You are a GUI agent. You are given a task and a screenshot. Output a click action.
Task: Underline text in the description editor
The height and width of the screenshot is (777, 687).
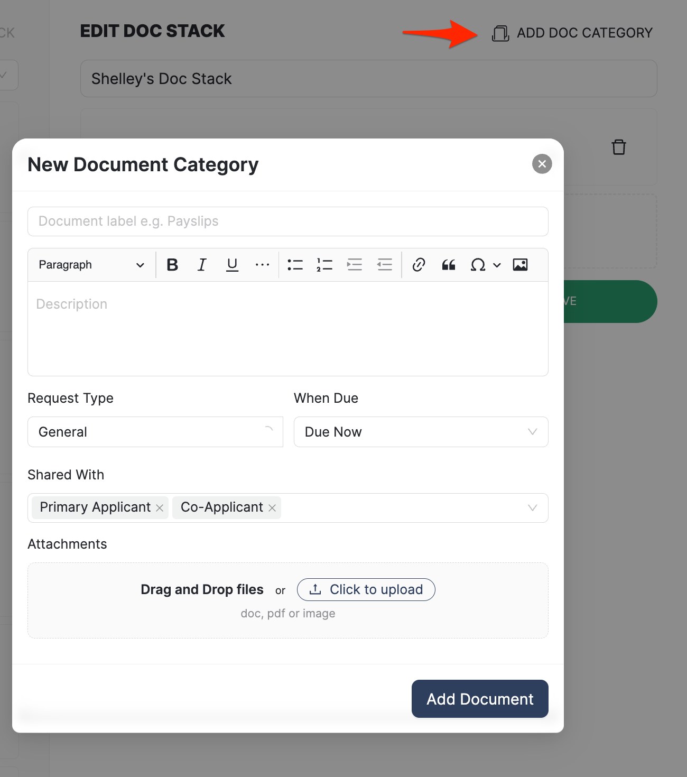[232, 264]
